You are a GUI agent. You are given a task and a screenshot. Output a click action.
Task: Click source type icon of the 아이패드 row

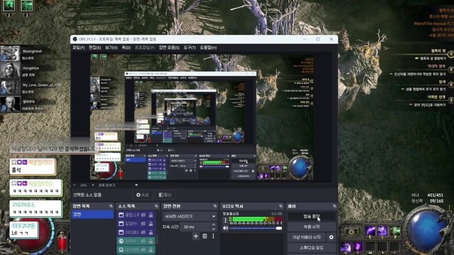tap(121, 232)
